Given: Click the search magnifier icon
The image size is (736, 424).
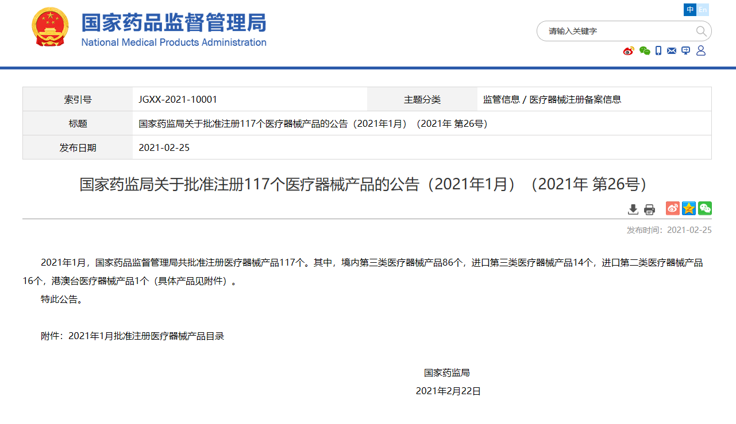Looking at the screenshot, I should tap(702, 31).
